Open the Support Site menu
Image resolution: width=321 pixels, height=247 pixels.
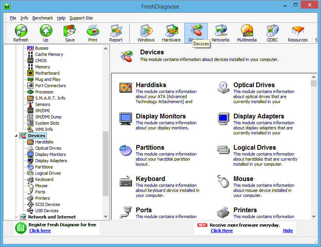tap(81, 18)
